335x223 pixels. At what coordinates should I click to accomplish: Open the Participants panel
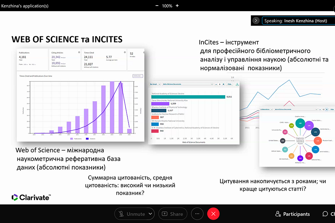pos(293,214)
